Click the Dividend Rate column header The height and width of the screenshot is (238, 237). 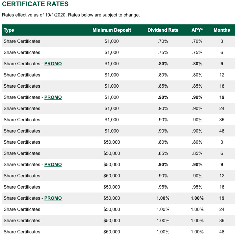[163, 30]
